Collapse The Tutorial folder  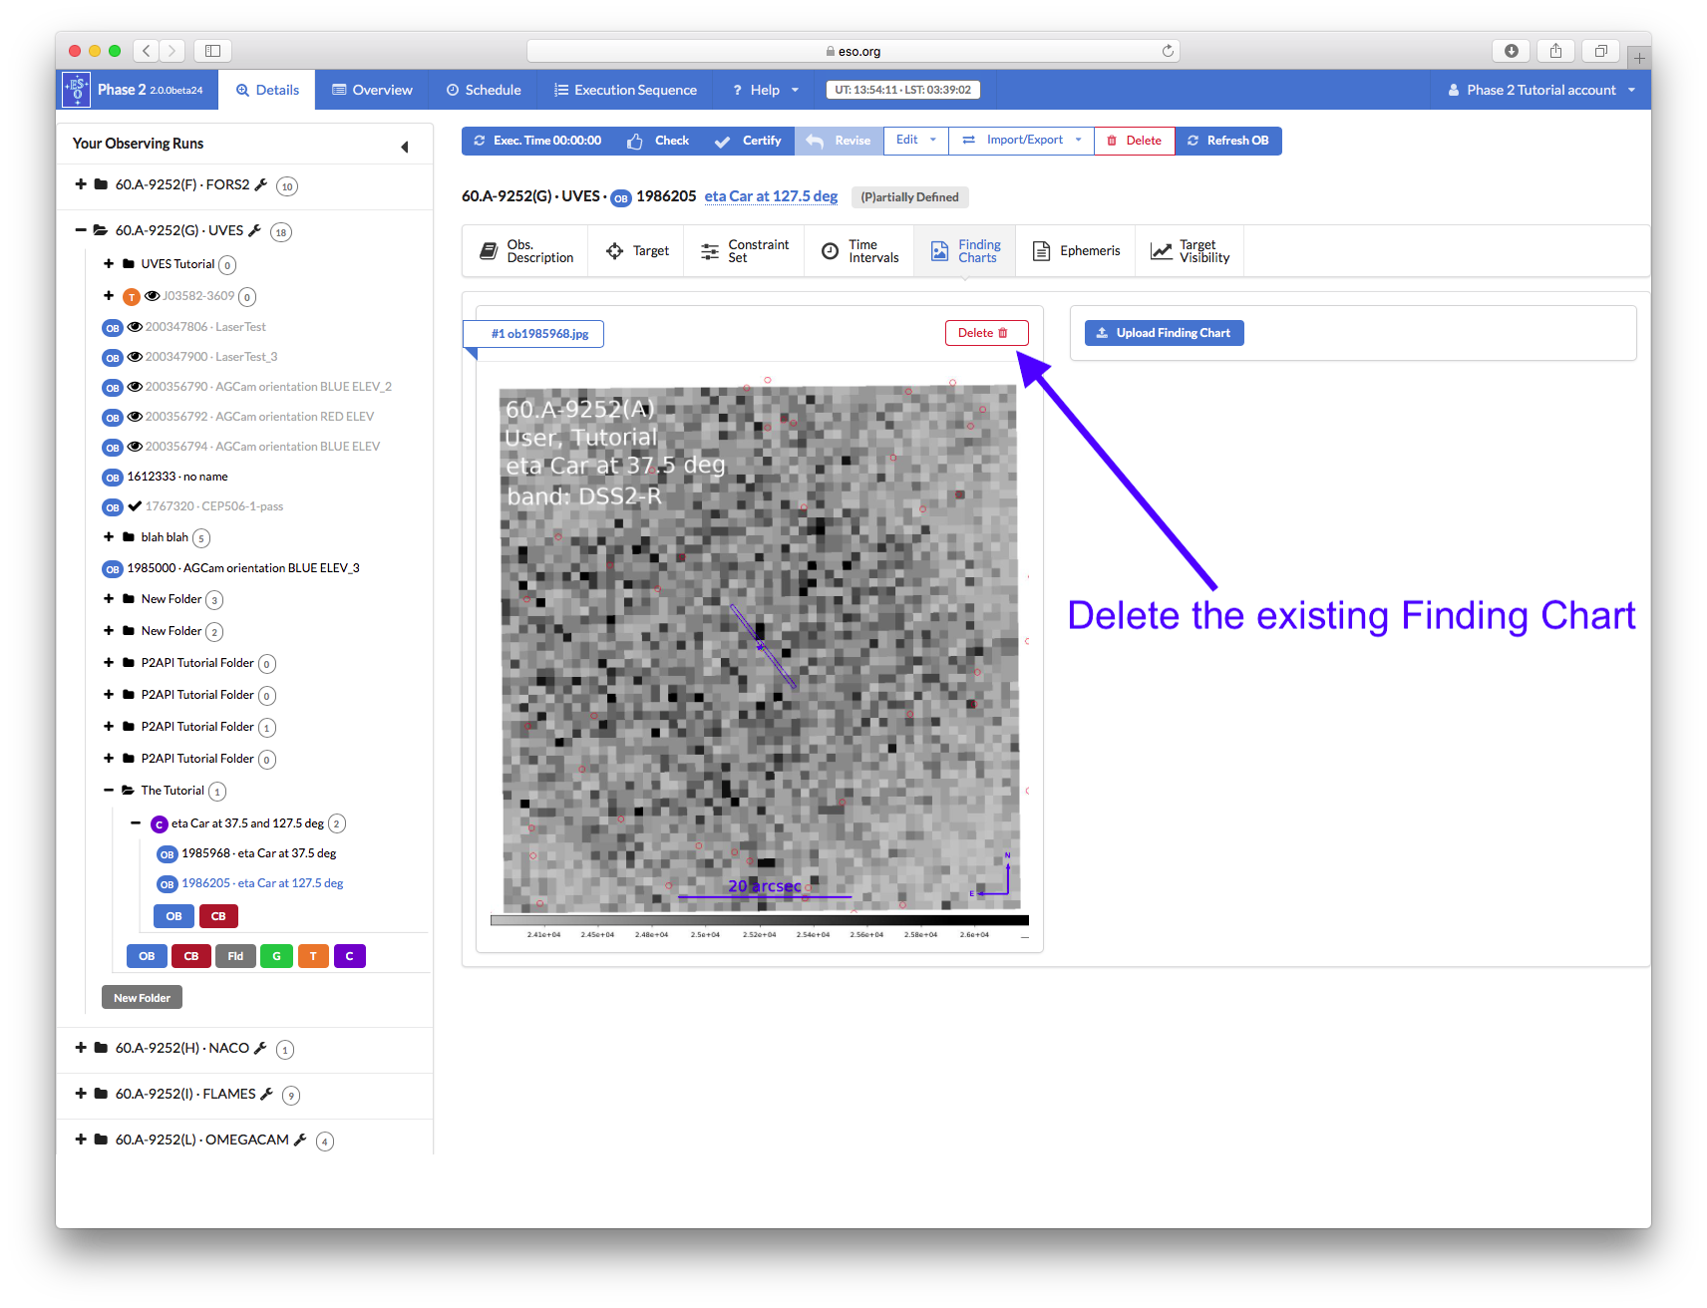109,791
